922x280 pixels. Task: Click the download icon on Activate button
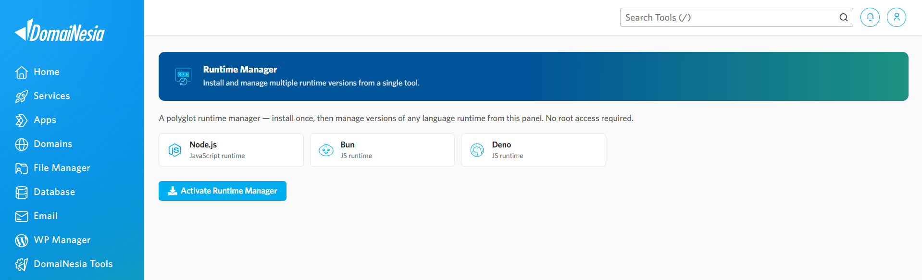(173, 191)
